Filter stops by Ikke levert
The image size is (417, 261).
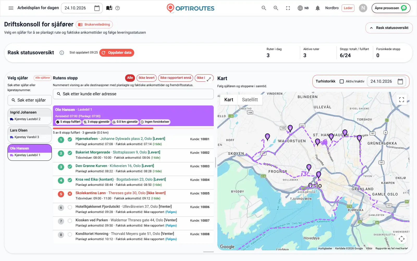pyautogui.click(x=146, y=78)
